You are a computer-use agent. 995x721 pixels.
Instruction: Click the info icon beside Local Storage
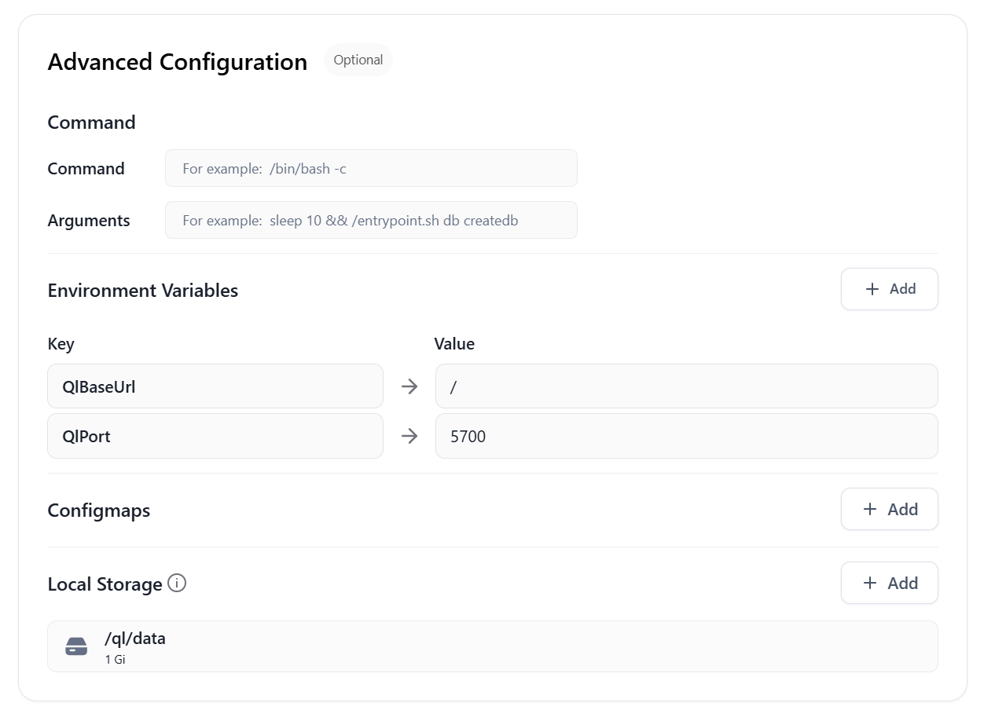pos(178,584)
